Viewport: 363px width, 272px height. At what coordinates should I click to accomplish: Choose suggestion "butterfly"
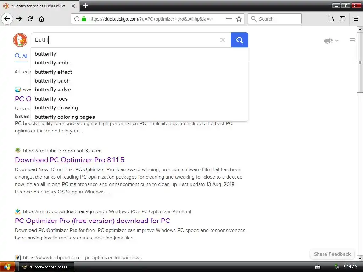[x=140, y=54]
